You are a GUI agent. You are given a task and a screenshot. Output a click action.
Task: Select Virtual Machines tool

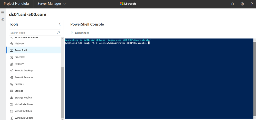[24, 104]
